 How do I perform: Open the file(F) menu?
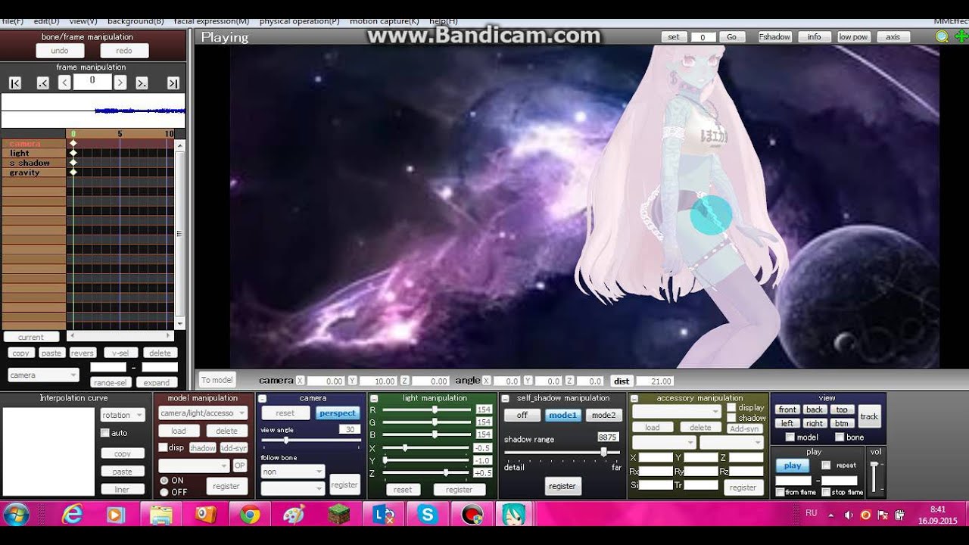13,21
